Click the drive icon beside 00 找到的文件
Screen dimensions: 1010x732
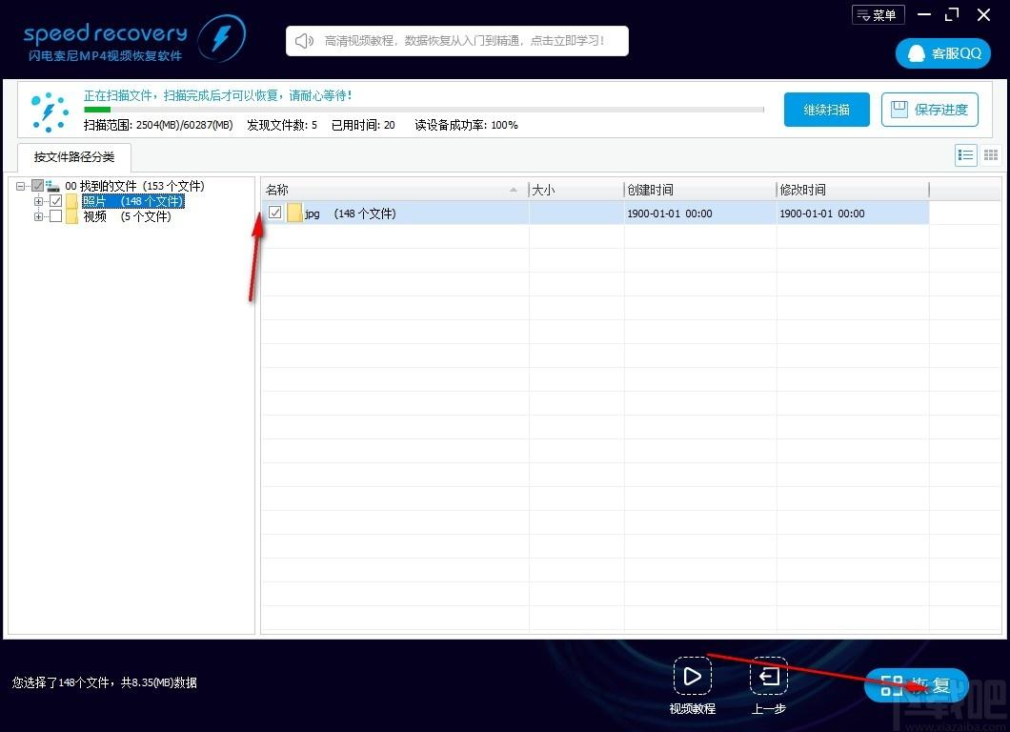(x=53, y=186)
